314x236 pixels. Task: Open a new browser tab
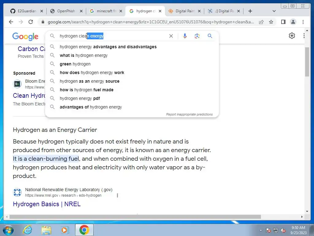250,11
